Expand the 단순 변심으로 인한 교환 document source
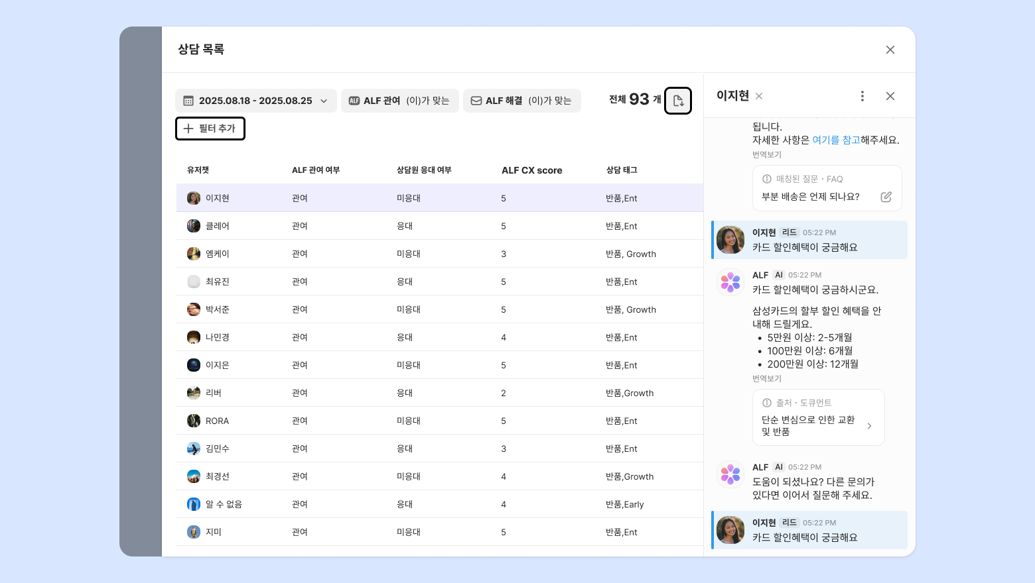The height and width of the screenshot is (583, 1035). (x=869, y=426)
